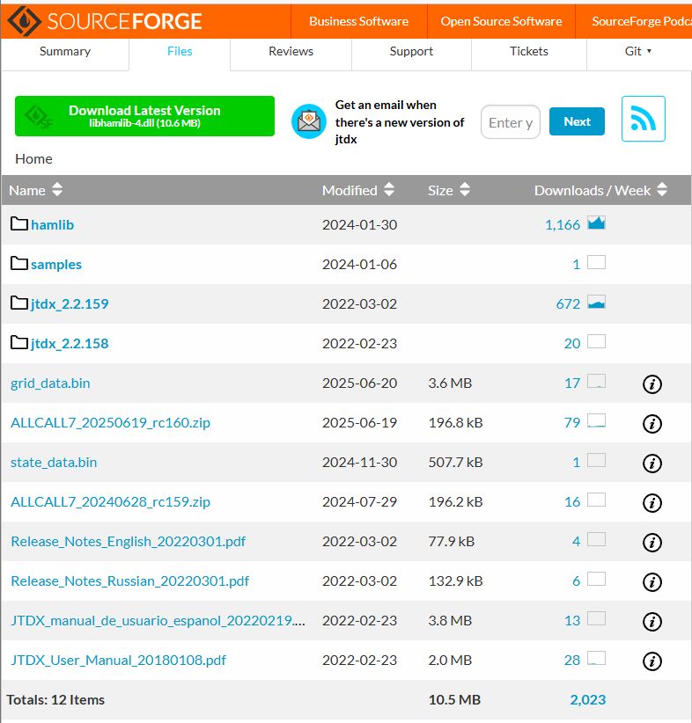Open Release_Notes_Russian_20220301.pdf
Screen dimensions: 692x723
129,581
